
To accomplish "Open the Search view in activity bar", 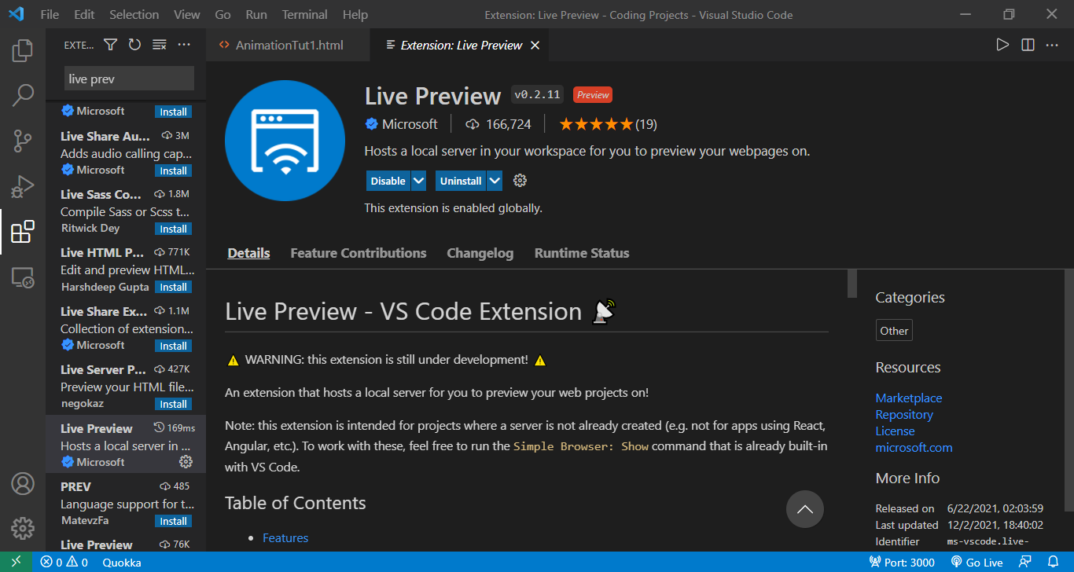I will pyautogui.click(x=23, y=96).
